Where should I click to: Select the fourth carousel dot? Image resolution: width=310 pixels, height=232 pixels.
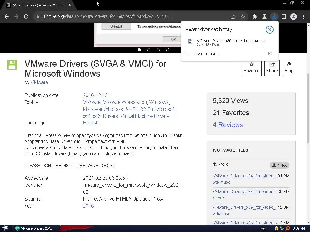tap(167, 50)
